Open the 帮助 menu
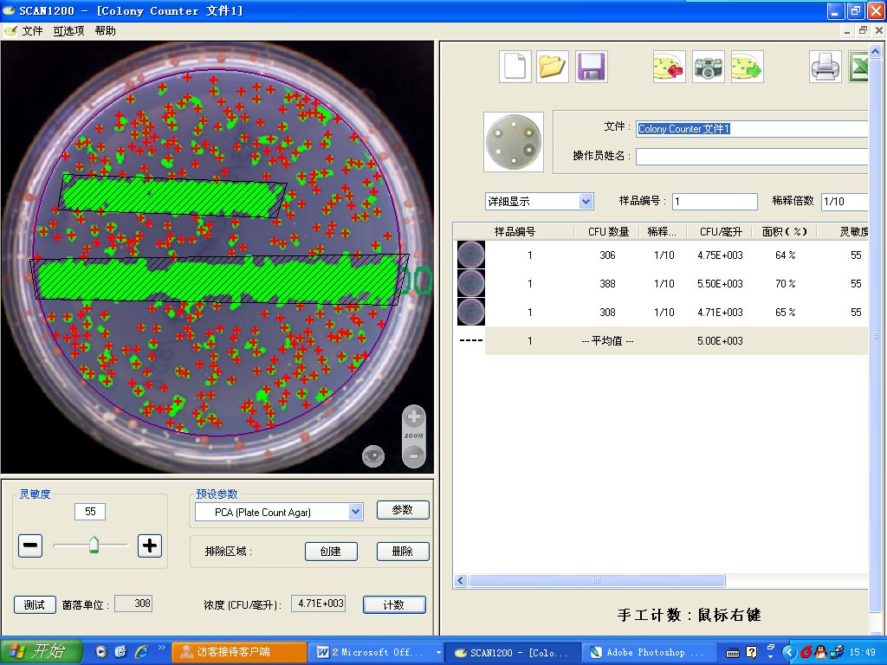The width and height of the screenshot is (887, 665). point(105,30)
